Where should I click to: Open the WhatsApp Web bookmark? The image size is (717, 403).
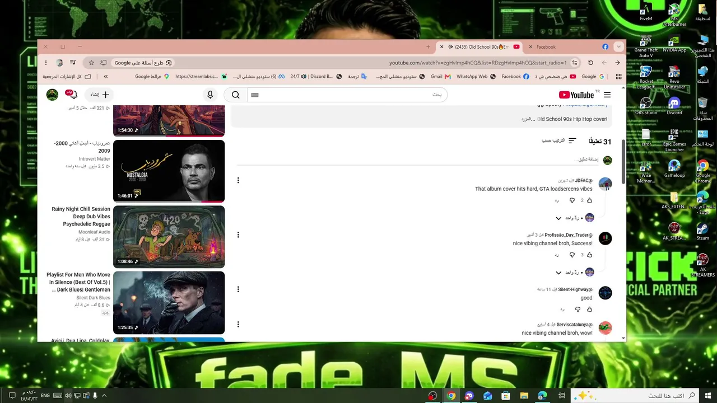(476, 77)
